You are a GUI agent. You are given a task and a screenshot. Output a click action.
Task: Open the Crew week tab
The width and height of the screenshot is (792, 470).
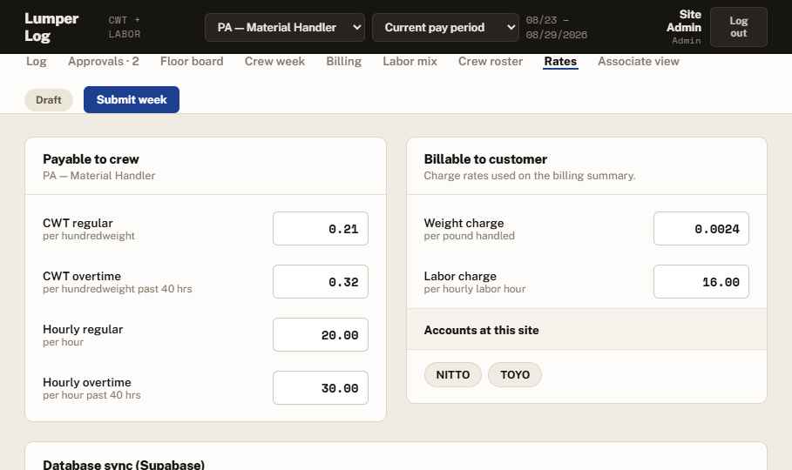click(x=274, y=61)
